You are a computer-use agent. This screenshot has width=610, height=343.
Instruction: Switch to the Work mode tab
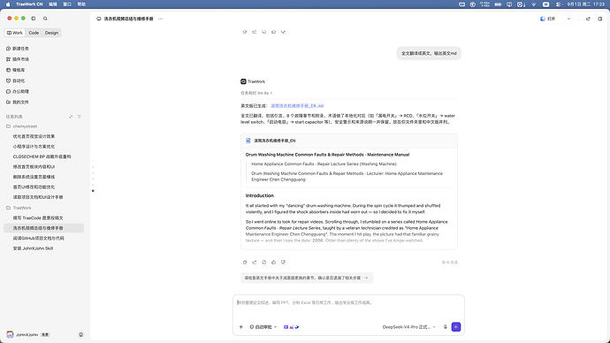(15, 33)
